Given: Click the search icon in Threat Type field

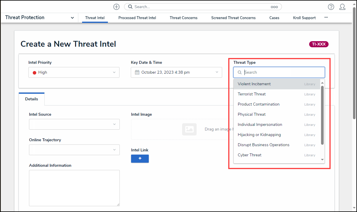Looking at the screenshot, I should click(240, 73).
